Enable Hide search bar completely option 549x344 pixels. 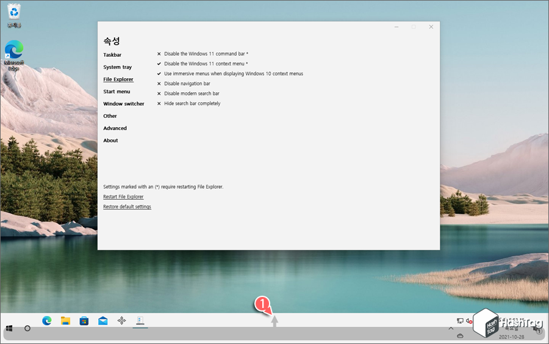coord(188,103)
